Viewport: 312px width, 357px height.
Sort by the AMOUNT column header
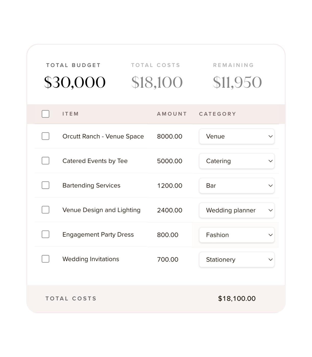click(172, 114)
